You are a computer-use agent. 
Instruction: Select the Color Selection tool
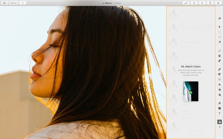(x=220, y=42)
